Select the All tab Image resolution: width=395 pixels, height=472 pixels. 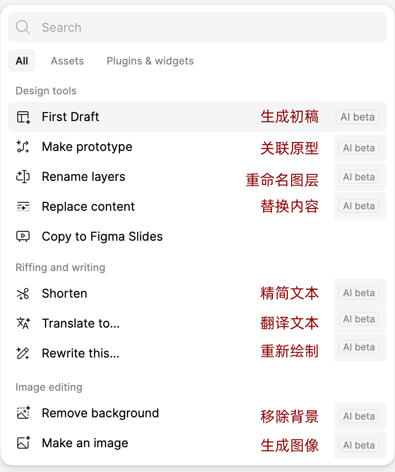22,61
